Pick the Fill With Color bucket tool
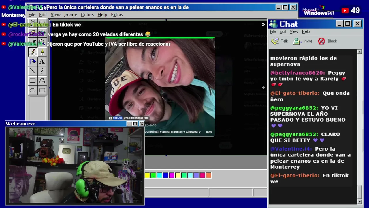The image size is (369, 208). point(42,33)
